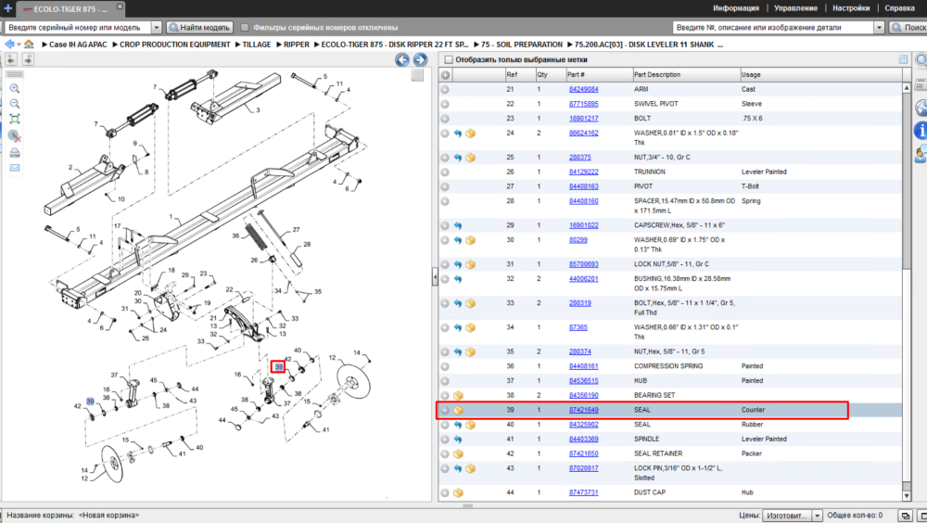Open the Справка menu

click(900, 8)
